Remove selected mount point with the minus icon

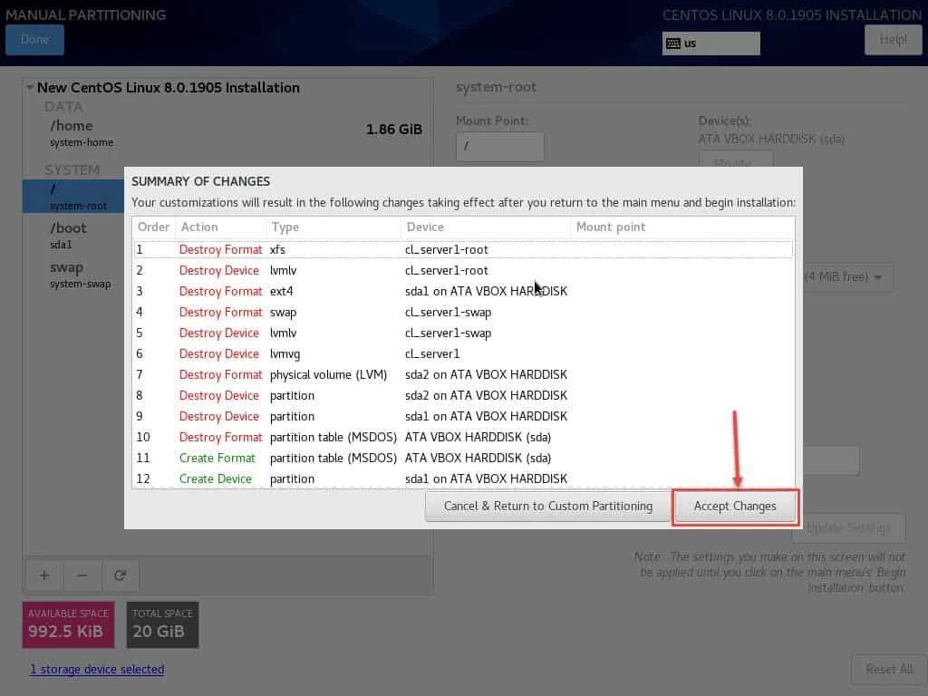point(82,575)
